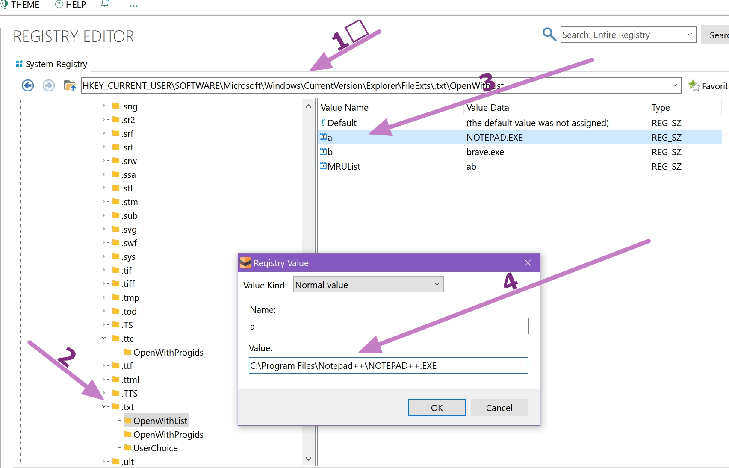Expand the Search Entire Registry dropdown
Screen dimensions: 729x468
click(689, 35)
